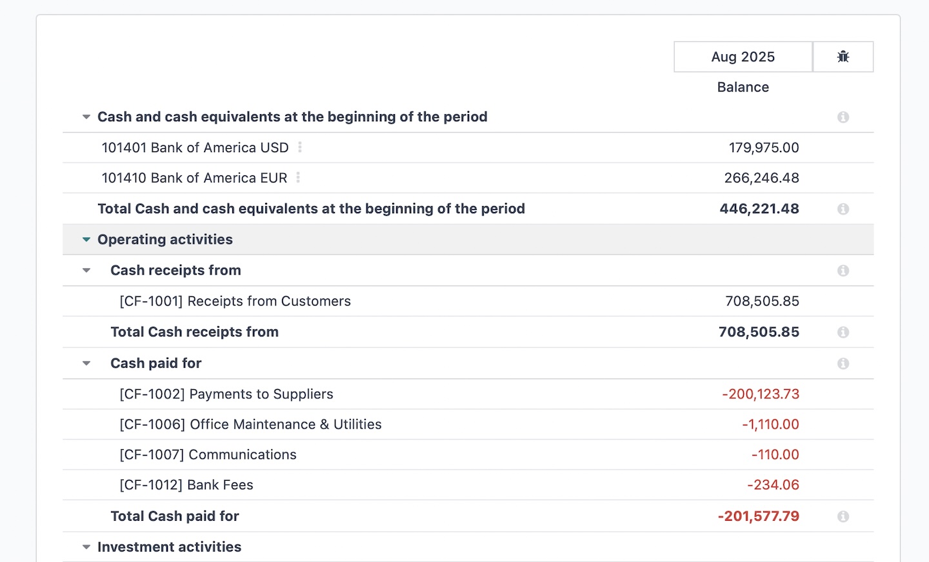Collapse the Investment activities section

tap(86, 547)
